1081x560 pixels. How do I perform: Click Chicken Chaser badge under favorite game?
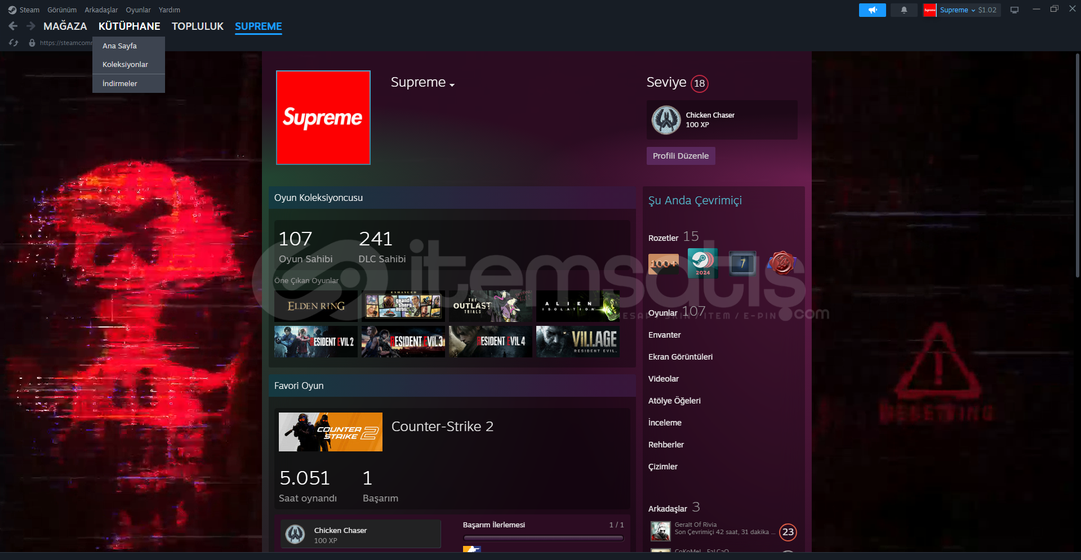click(x=361, y=534)
